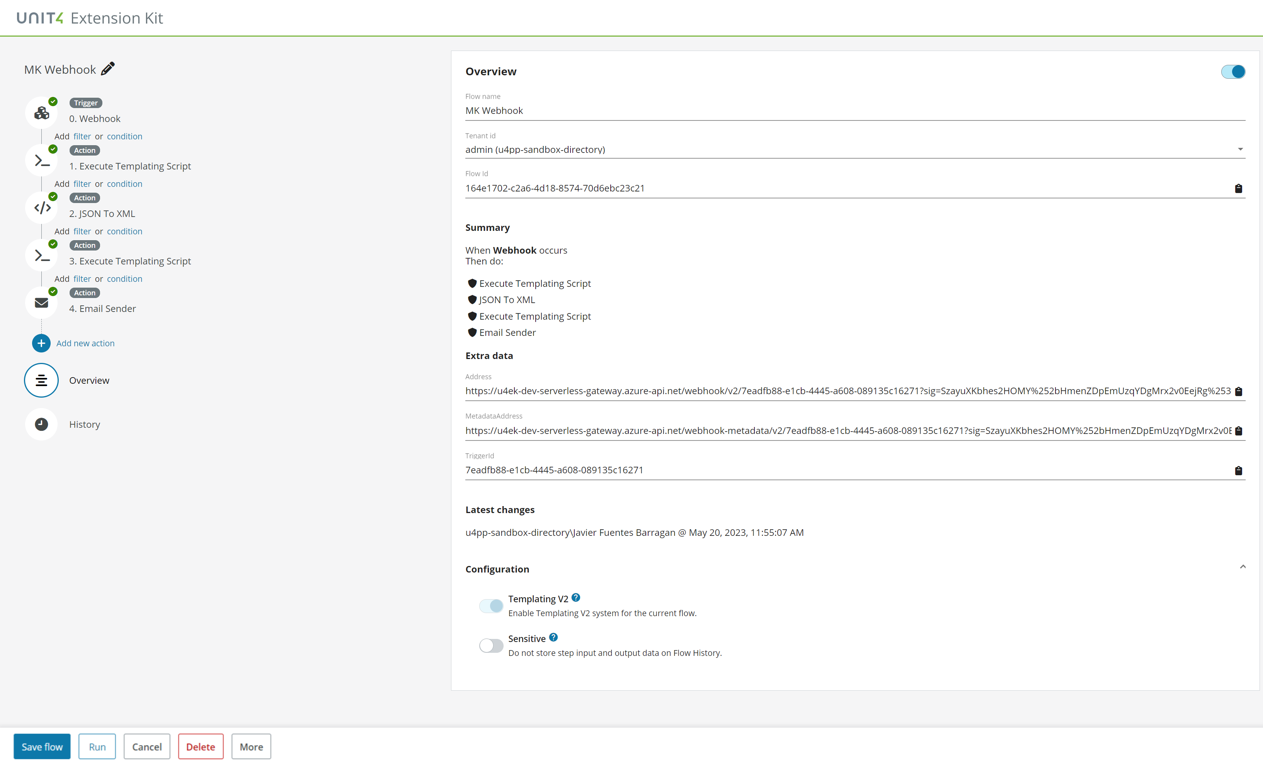Viewport: 1263px width, 764px height.
Task: Add a filter after the Webhook trigger
Action: pyautogui.click(x=82, y=136)
